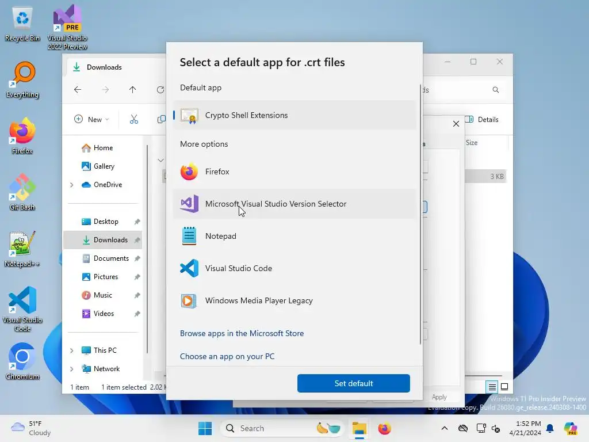
Task: Go back in File Explorer
Action: tap(78, 90)
